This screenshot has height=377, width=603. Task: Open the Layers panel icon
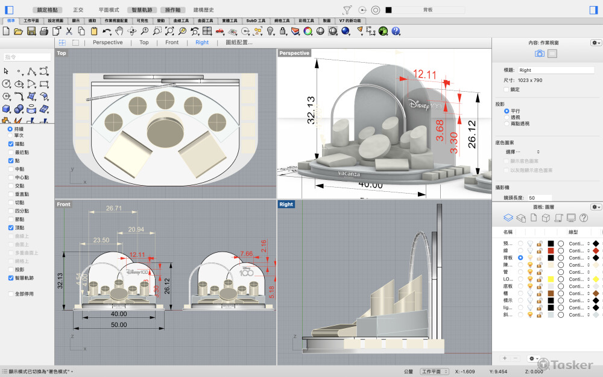click(508, 218)
